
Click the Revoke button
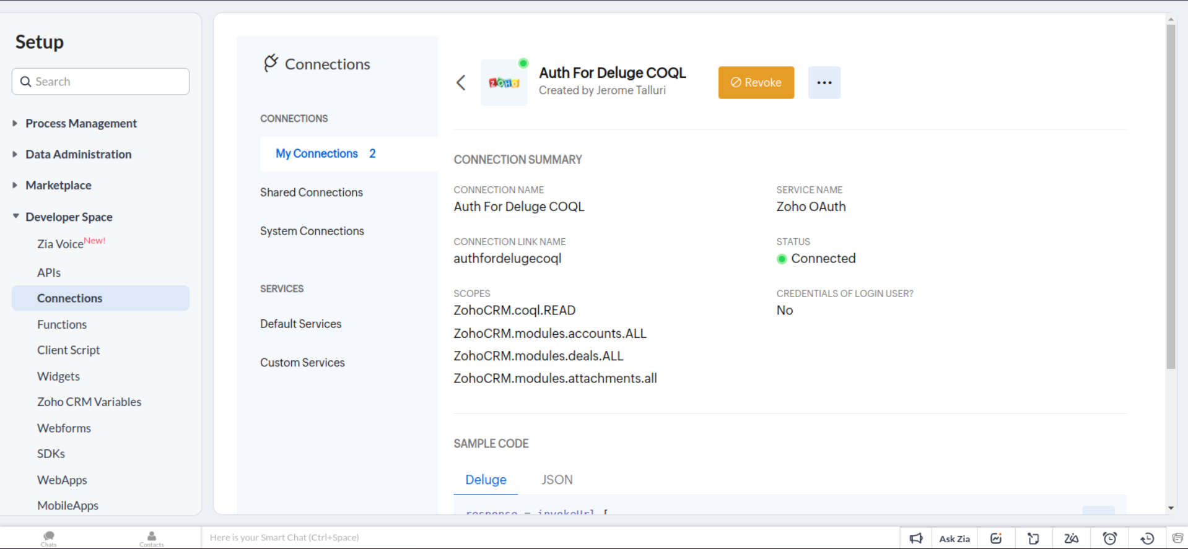[756, 82]
